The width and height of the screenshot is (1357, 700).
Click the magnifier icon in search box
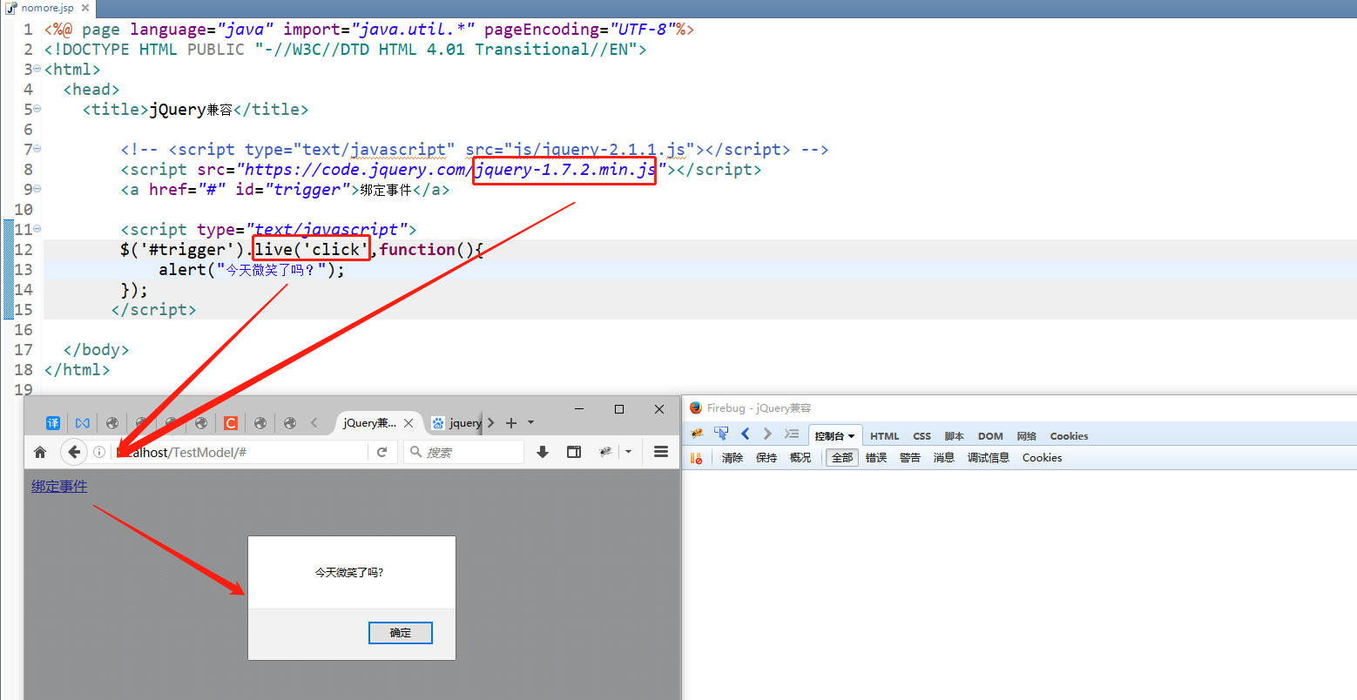point(416,452)
